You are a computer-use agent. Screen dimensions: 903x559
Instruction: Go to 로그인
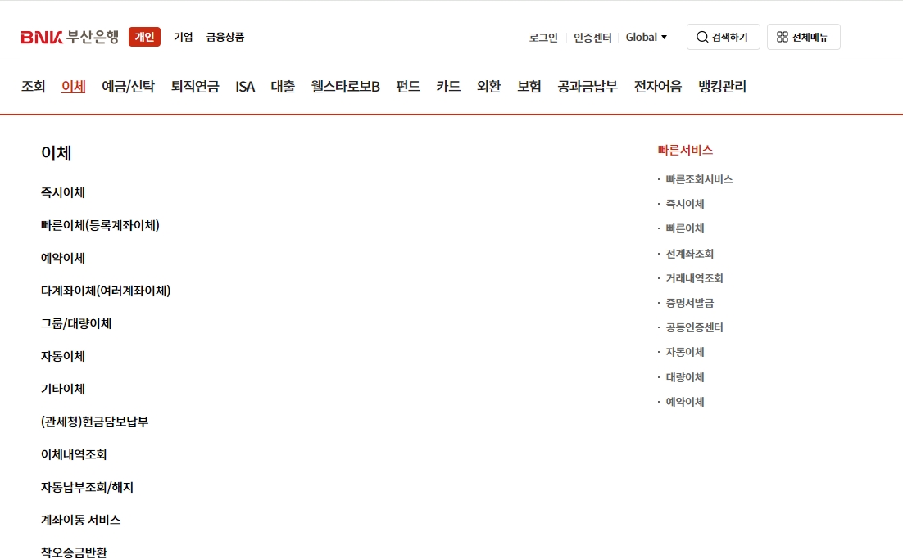542,37
